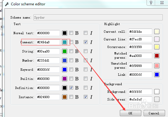Image resolution: width=168 pixels, height=117 pixels.
Task: Edit Unmatched parens hex value #ff9999
Action: click(140, 66)
